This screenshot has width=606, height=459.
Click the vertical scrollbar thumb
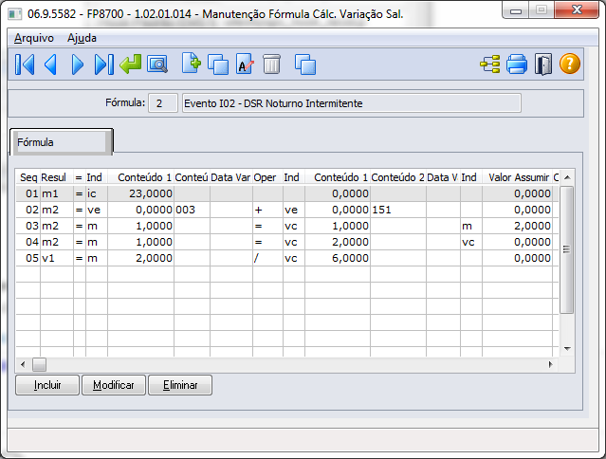pos(566,249)
